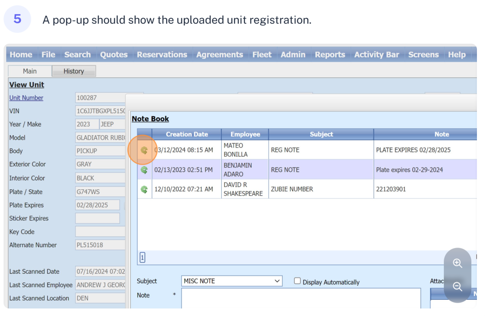Click the Plate Expires field
This screenshot has width=485, height=316.
click(x=99, y=205)
